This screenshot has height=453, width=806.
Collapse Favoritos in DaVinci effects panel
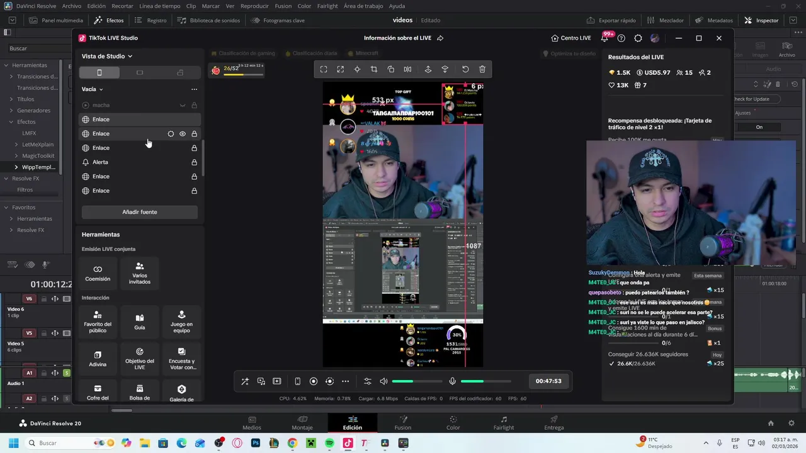(6, 208)
